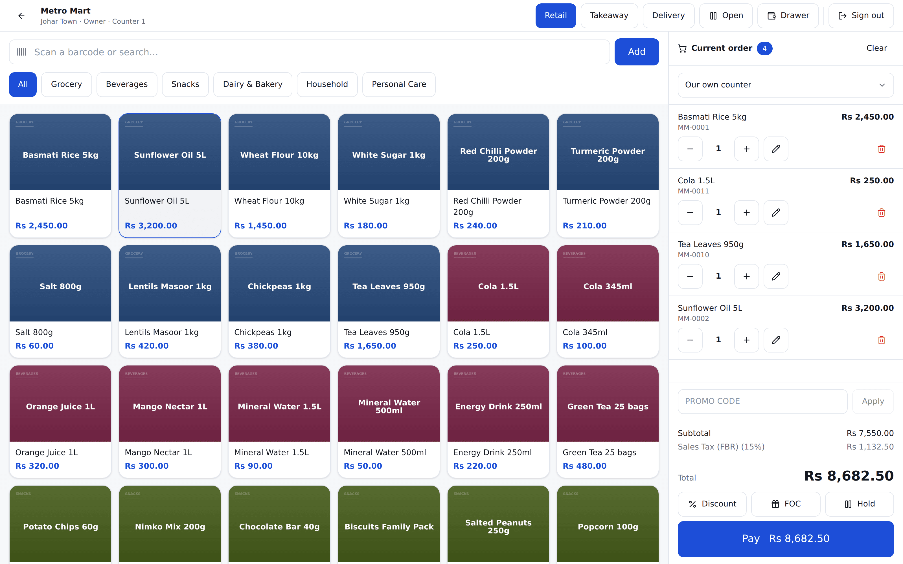
Task: Focus the barcode search field
Action: pyautogui.click(x=309, y=52)
